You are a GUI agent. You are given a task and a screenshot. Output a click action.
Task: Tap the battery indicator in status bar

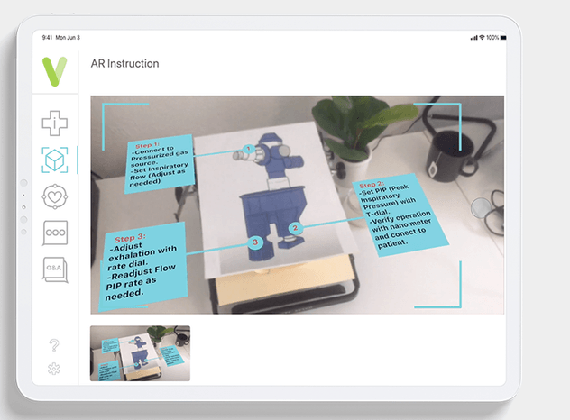[x=492, y=38]
